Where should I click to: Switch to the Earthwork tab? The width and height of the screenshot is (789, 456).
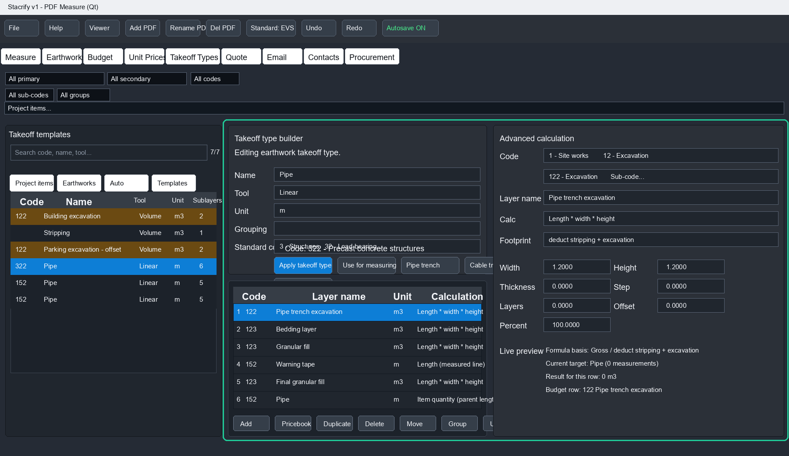[62, 57]
